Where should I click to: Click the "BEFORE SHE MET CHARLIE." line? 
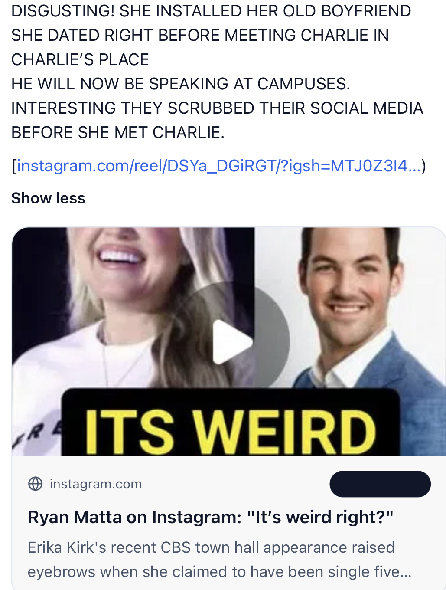pyautogui.click(x=118, y=132)
